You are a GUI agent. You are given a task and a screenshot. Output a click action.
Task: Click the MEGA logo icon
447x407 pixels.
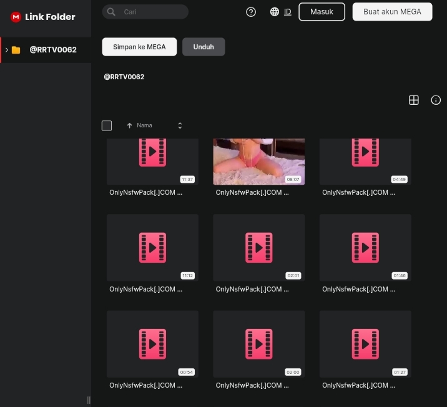click(16, 17)
